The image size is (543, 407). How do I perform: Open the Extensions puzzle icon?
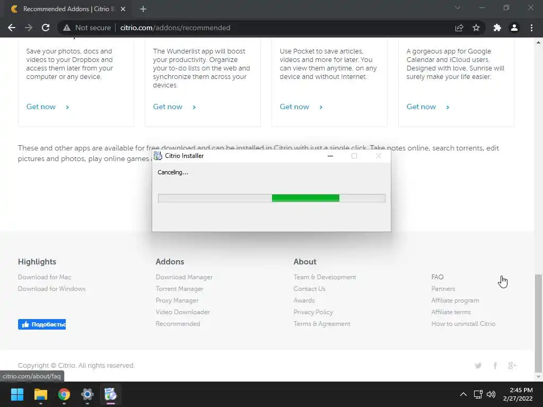point(497,28)
